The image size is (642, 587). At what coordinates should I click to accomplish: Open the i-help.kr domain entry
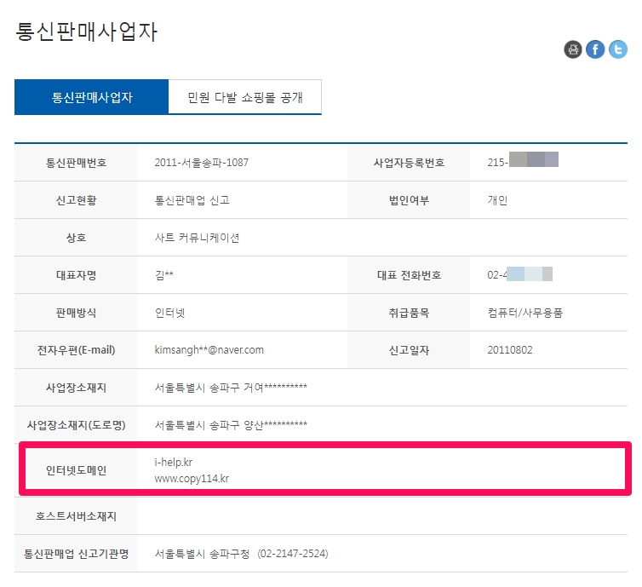pyautogui.click(x=174, y=463)
